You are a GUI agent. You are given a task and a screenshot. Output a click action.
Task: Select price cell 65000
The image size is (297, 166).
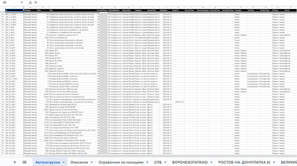coord(43,94)
